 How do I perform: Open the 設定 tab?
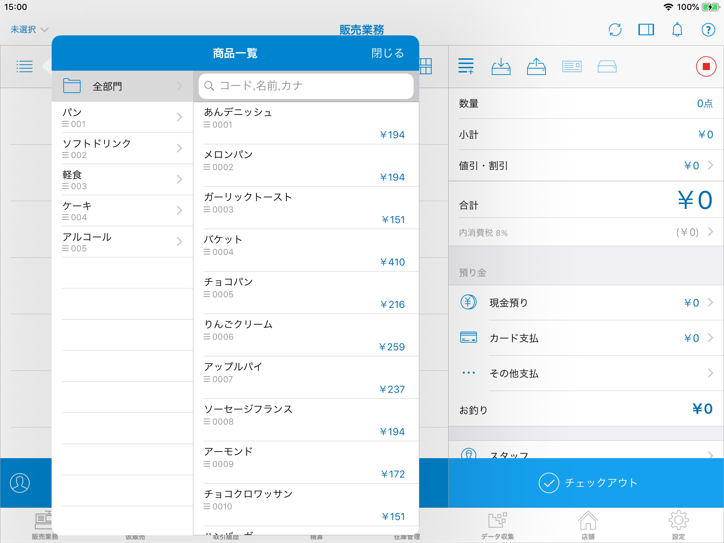pos(678,526)
